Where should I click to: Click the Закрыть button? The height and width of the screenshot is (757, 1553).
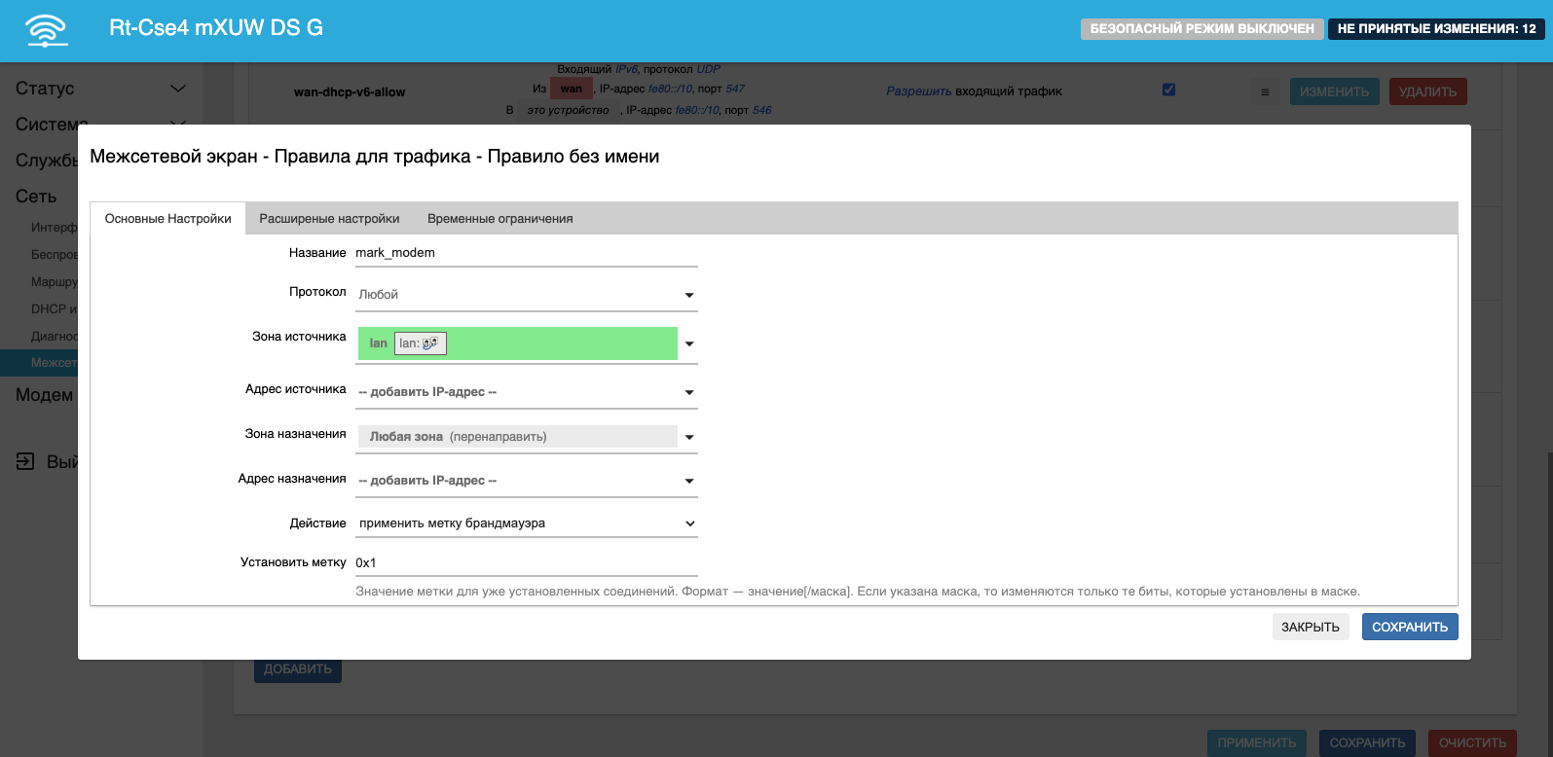[1310, 627]
